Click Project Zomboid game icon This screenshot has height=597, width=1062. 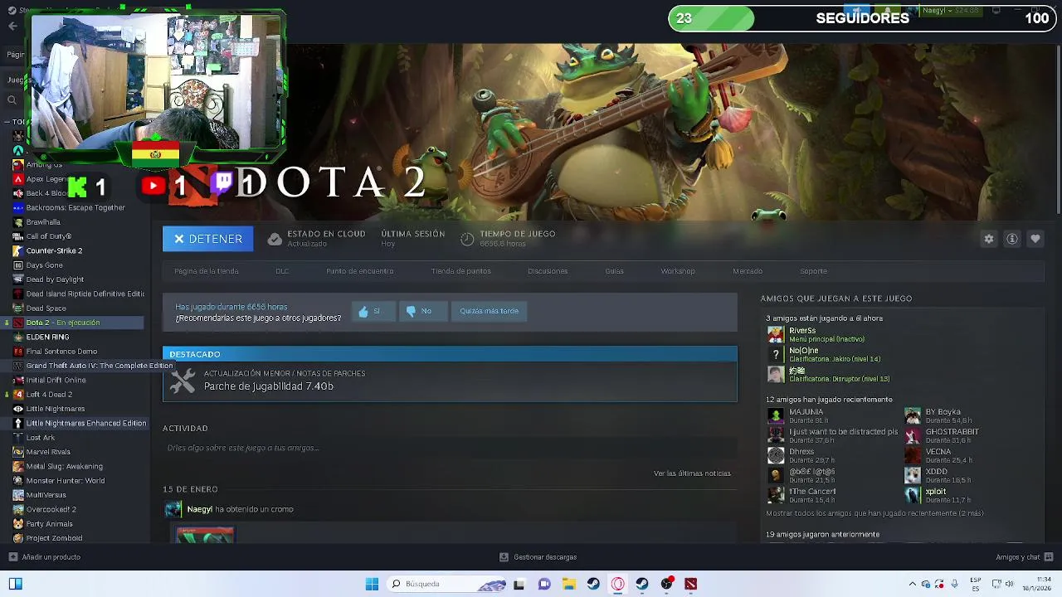click(x=18, y=538)
